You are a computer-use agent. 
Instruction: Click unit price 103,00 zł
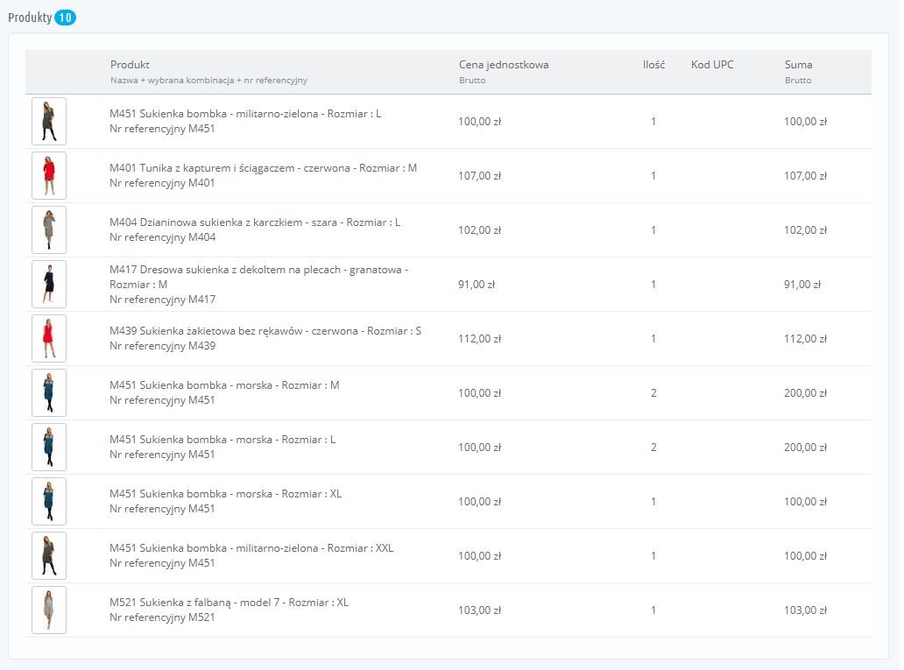(480, 610)
